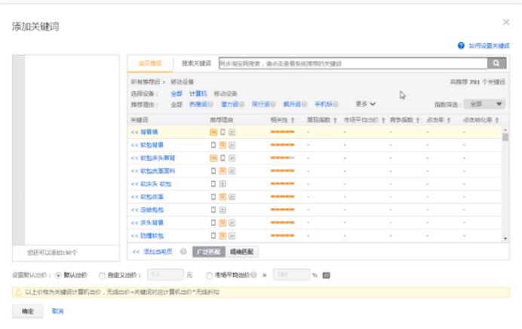This screenshot has height=329, width=522.
Task: Toggle 精确匹配 match mode
Action: click(241, 252)
